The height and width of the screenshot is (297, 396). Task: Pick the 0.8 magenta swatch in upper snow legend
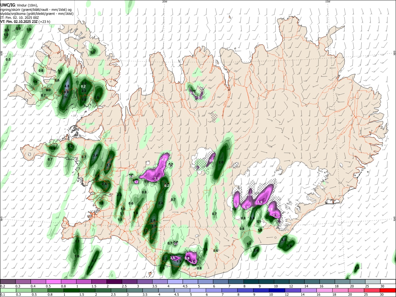68,282
